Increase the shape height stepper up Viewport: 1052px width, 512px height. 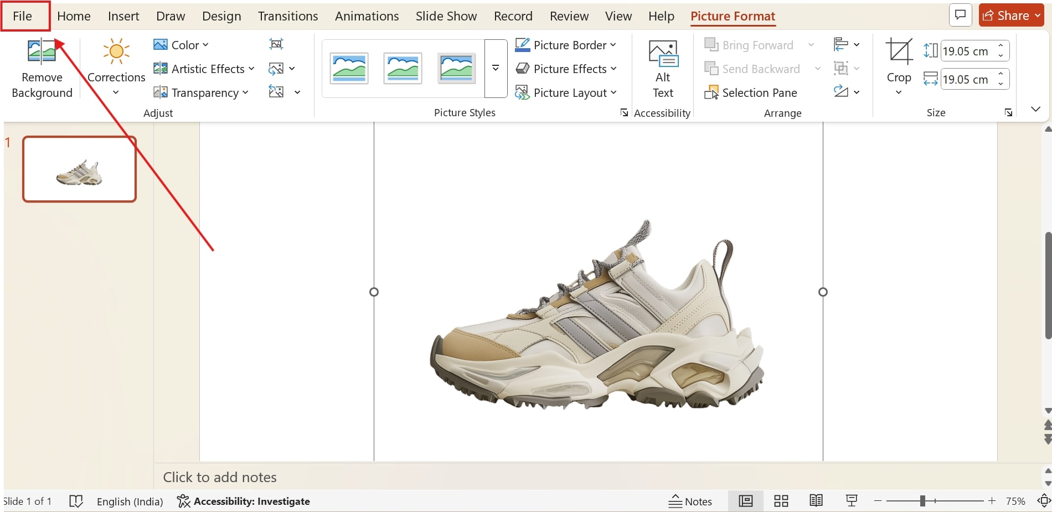click(1001, 45)
